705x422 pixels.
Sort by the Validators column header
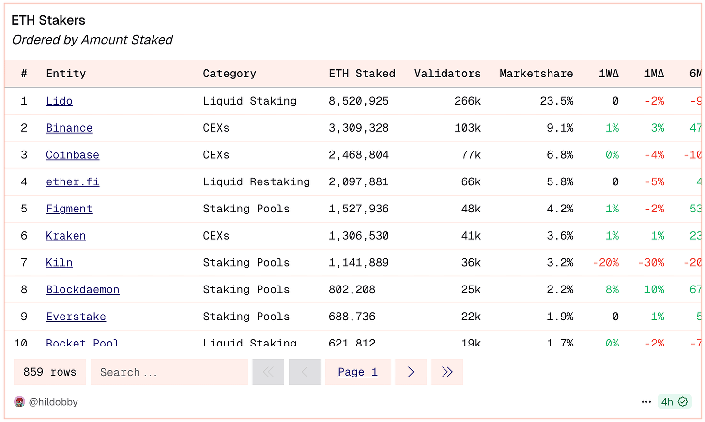point(447,74)
